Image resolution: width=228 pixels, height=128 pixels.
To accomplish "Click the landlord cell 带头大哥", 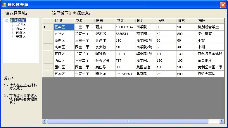I will [105, 61].
